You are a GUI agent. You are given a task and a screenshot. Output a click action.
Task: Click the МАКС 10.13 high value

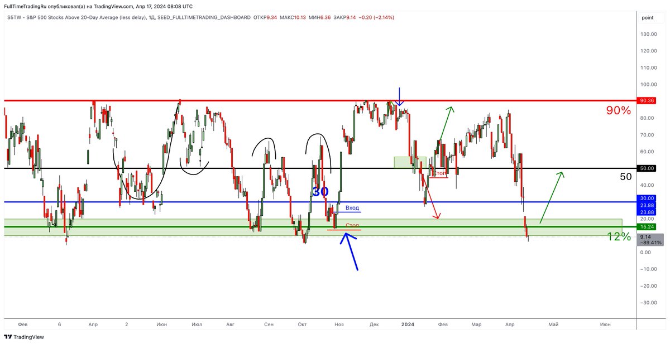click(x=291, y=17)
